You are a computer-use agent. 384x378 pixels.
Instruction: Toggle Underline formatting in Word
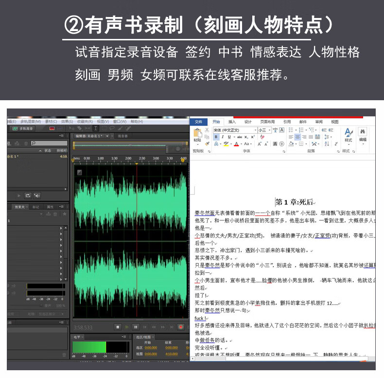click(229, 137)
